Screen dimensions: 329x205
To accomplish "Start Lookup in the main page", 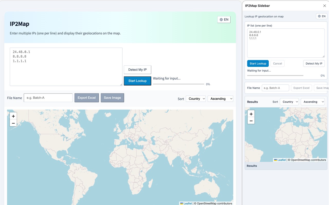I will [138, 81].
